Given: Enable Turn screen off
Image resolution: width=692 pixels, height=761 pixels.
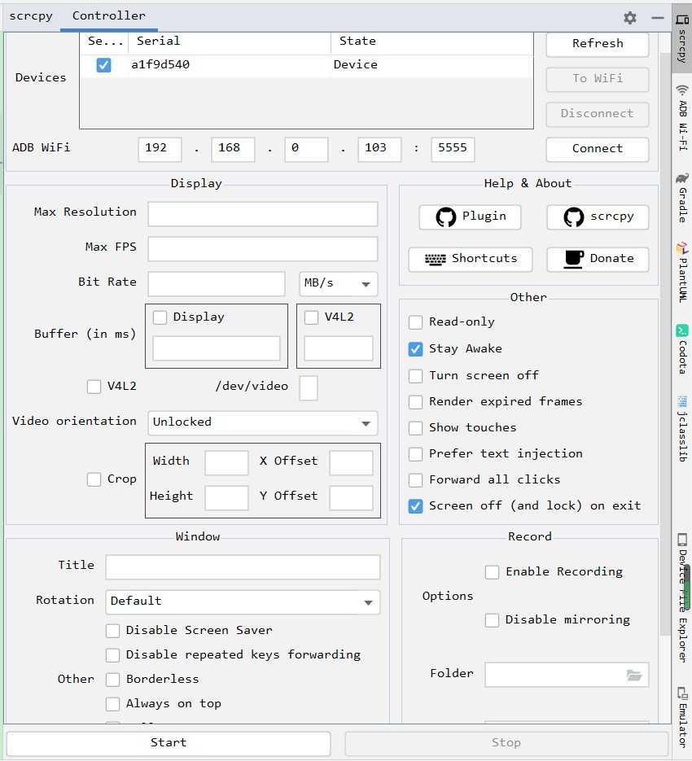Looking at the screenshot, I should pyautogui.click(x=416, y=376).
